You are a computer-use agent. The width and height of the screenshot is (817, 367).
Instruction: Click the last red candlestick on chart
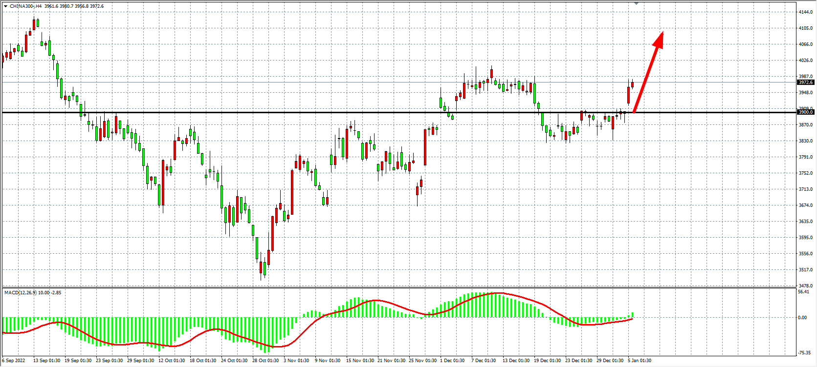(x=632, y=85)
